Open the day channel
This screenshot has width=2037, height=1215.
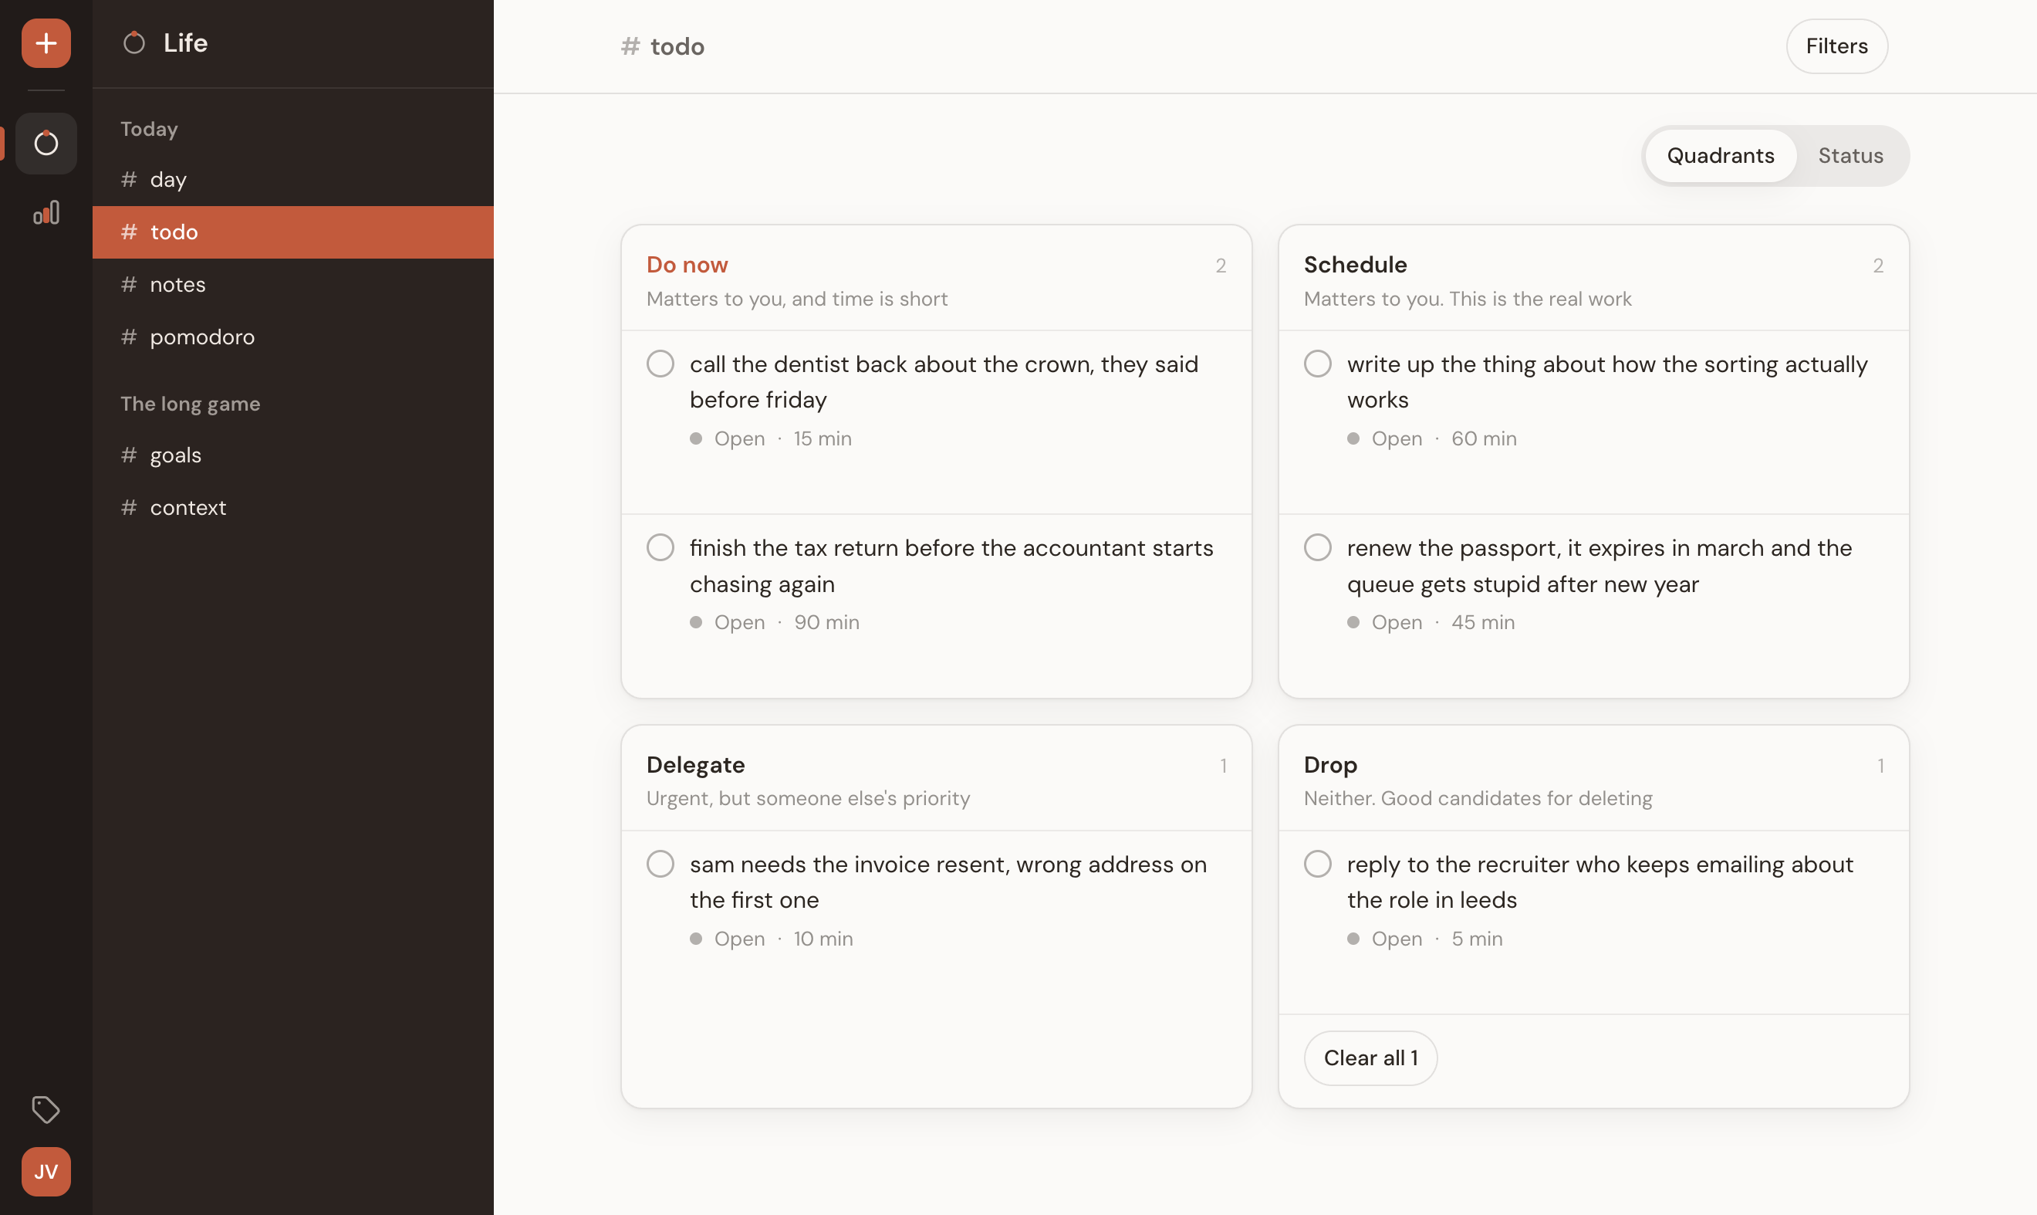click(293, 179)
